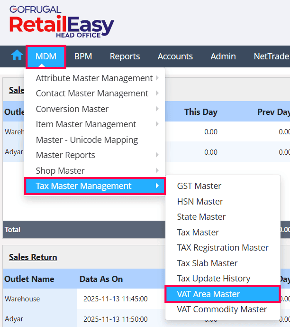Select Master Reports menu entry
The height and width of the screenshot is (327, 290).
(x=95, y=155)
